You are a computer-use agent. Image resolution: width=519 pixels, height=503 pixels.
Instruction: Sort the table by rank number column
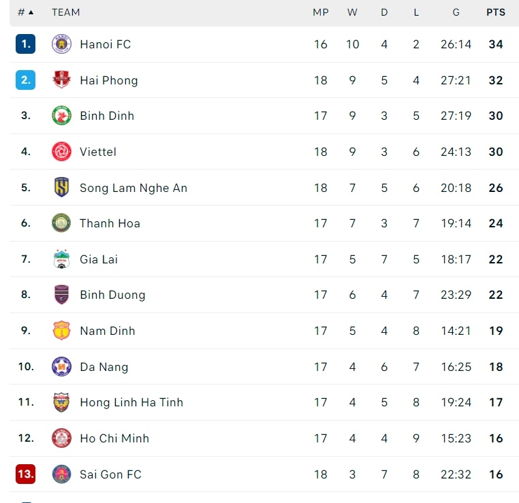point(25,12)
